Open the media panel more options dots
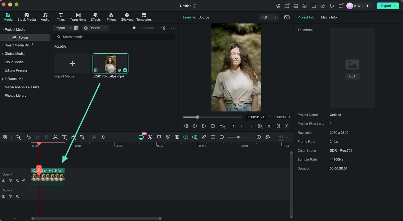This screenshot has height=221, width=403. pyautogui.click(x=172, y=28)
